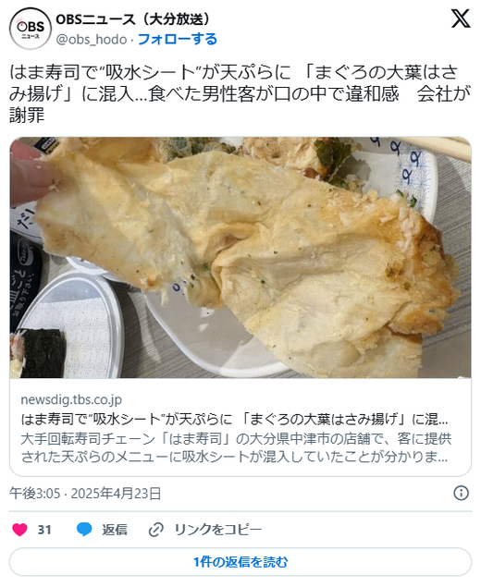The image size is (481, 587).
Task: Open the OBS News profile avatar
Action: [x=30, y=29]
